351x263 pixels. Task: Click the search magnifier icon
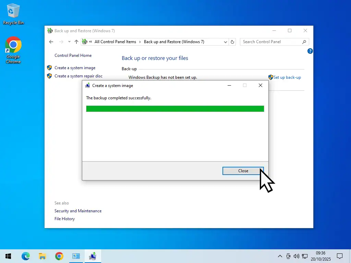point(304,41)
